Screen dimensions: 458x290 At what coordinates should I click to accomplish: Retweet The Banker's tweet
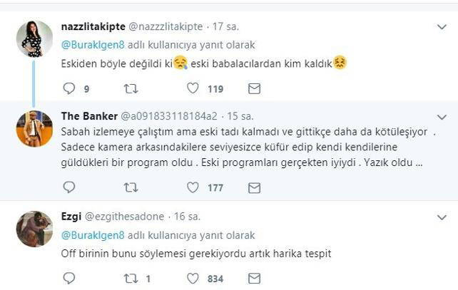[x=131, y=187]
